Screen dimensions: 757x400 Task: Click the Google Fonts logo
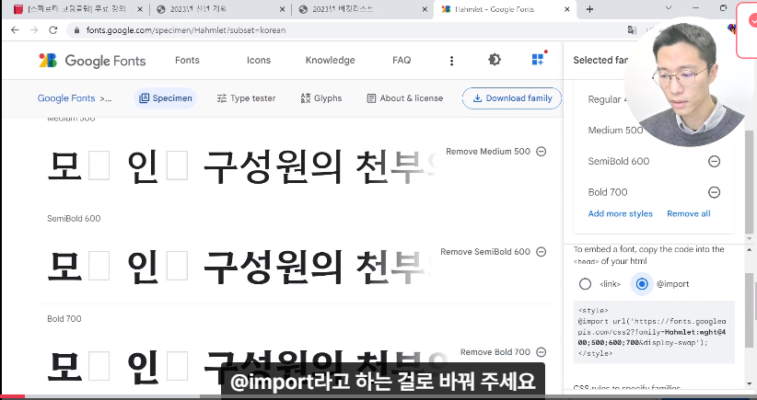click(92, 61)
